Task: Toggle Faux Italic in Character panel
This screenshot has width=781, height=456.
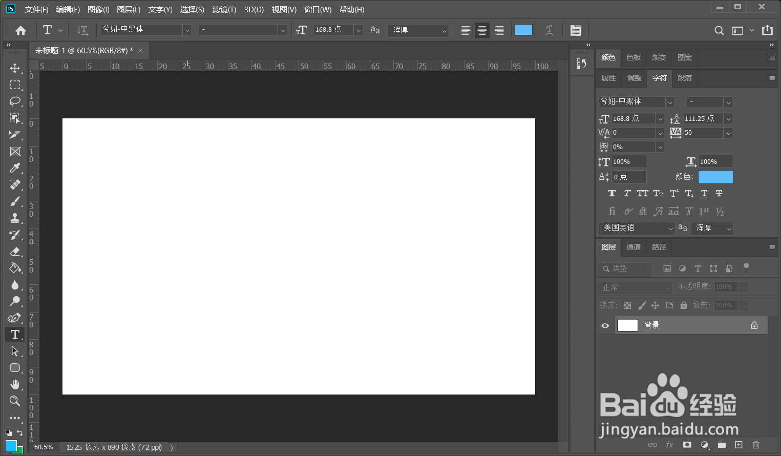Action: click(x=627, y=194)
